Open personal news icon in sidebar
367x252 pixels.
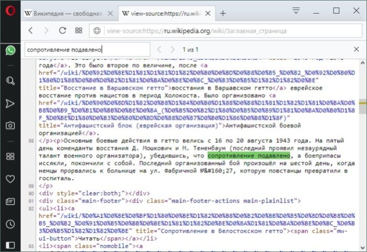point(11,202)
